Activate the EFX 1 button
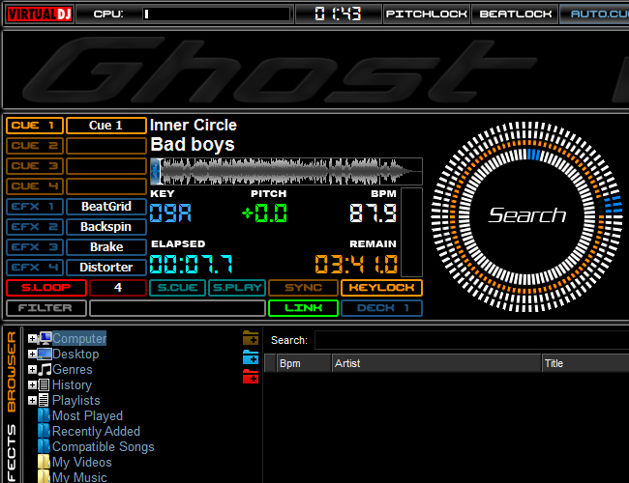The height and width of the screenshot is (483, 629). pyautogui.click(x=35, y=207)
